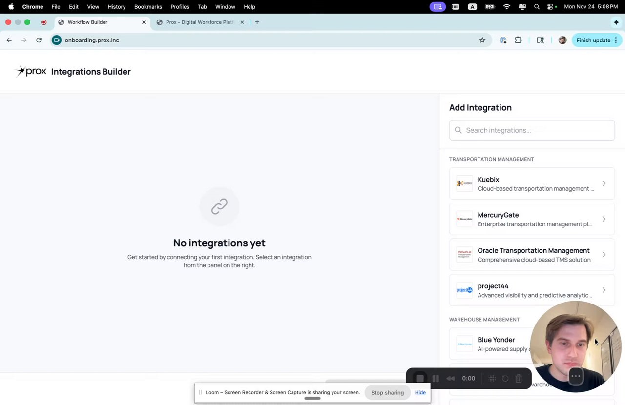Image resolution: width=625 pixels, height=405 pixels.
Task: Close the Workflow Builder tab
Action: coord(144,22)
